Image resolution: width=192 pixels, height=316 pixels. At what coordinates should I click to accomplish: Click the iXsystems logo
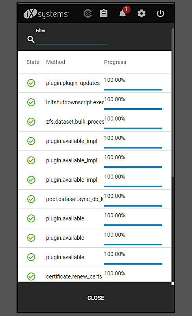pyautogui.click(x=46, y=14)
